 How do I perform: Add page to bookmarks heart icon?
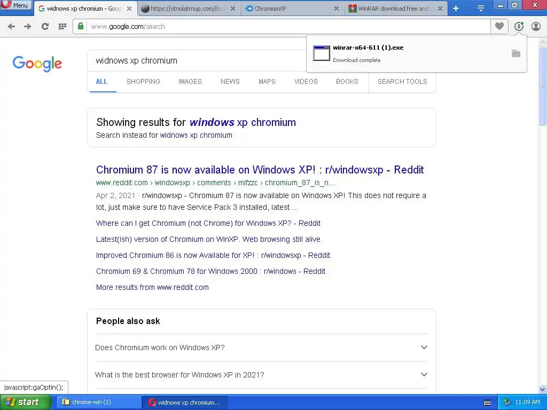coord(499,26)
